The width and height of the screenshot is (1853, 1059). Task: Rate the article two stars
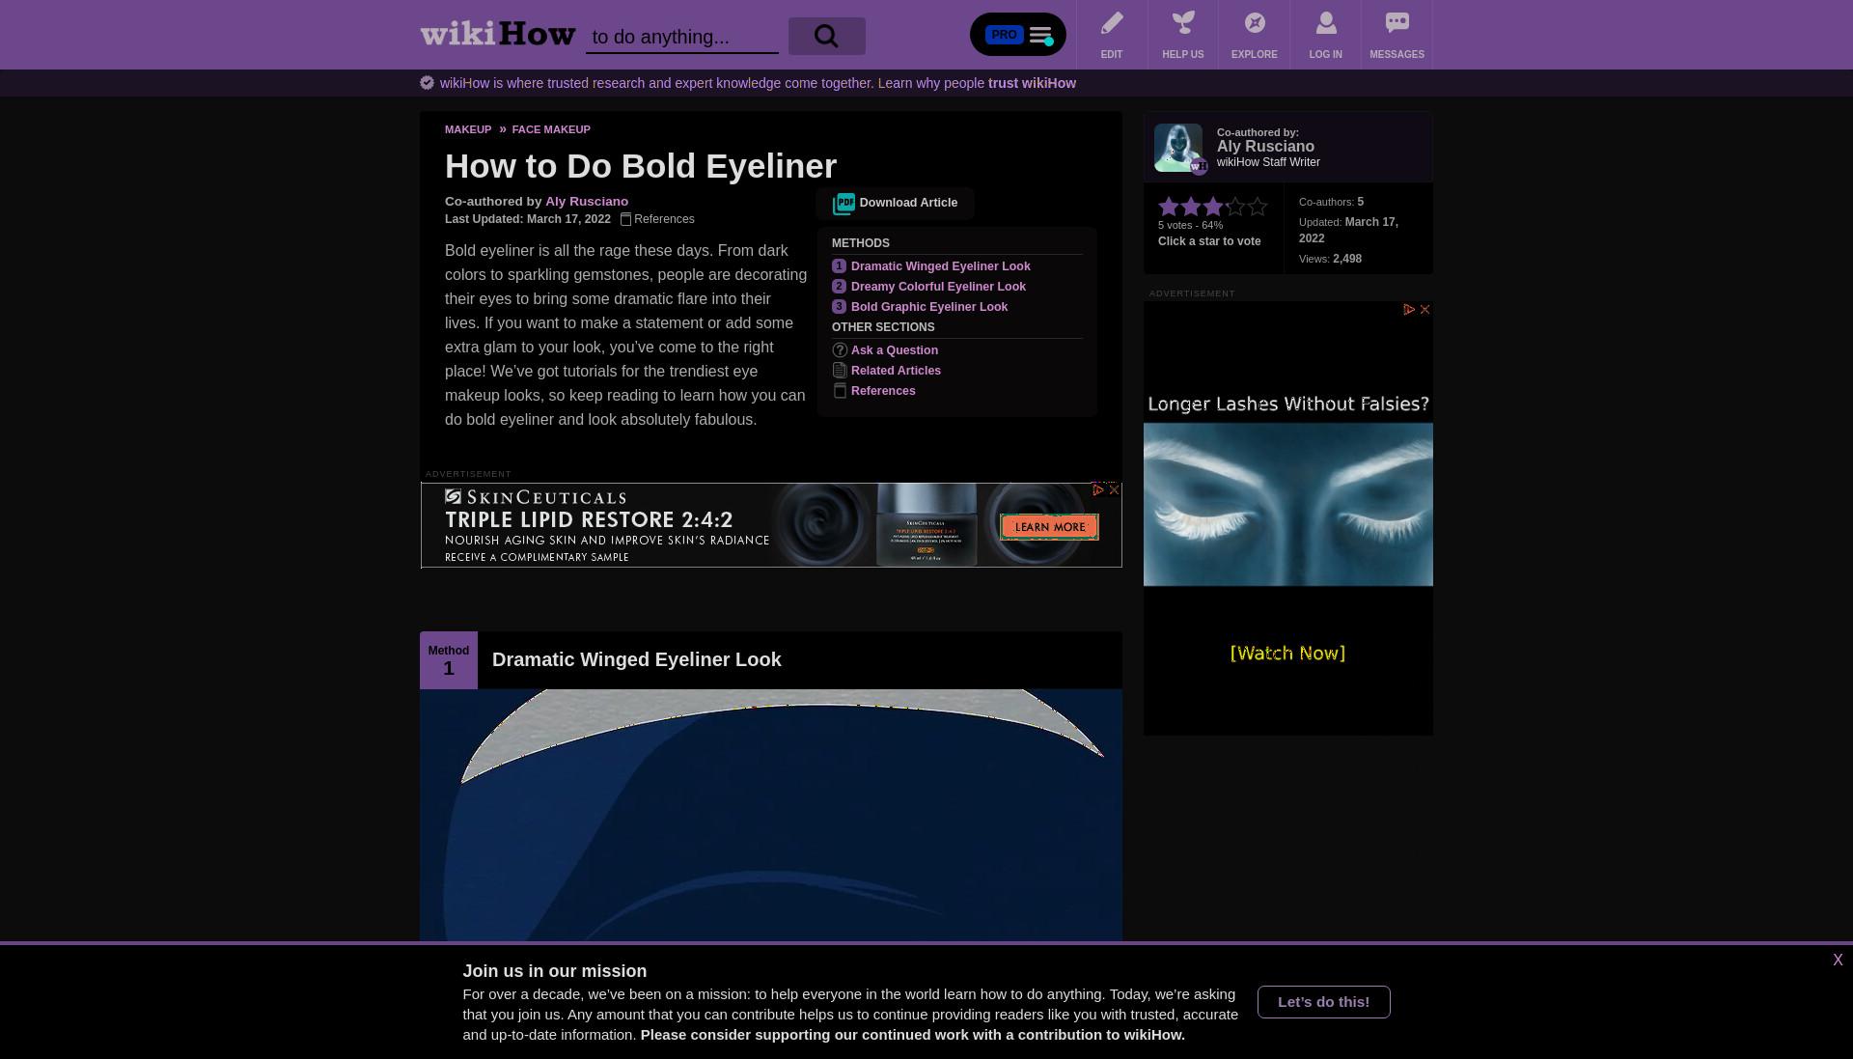[1191, 207]
